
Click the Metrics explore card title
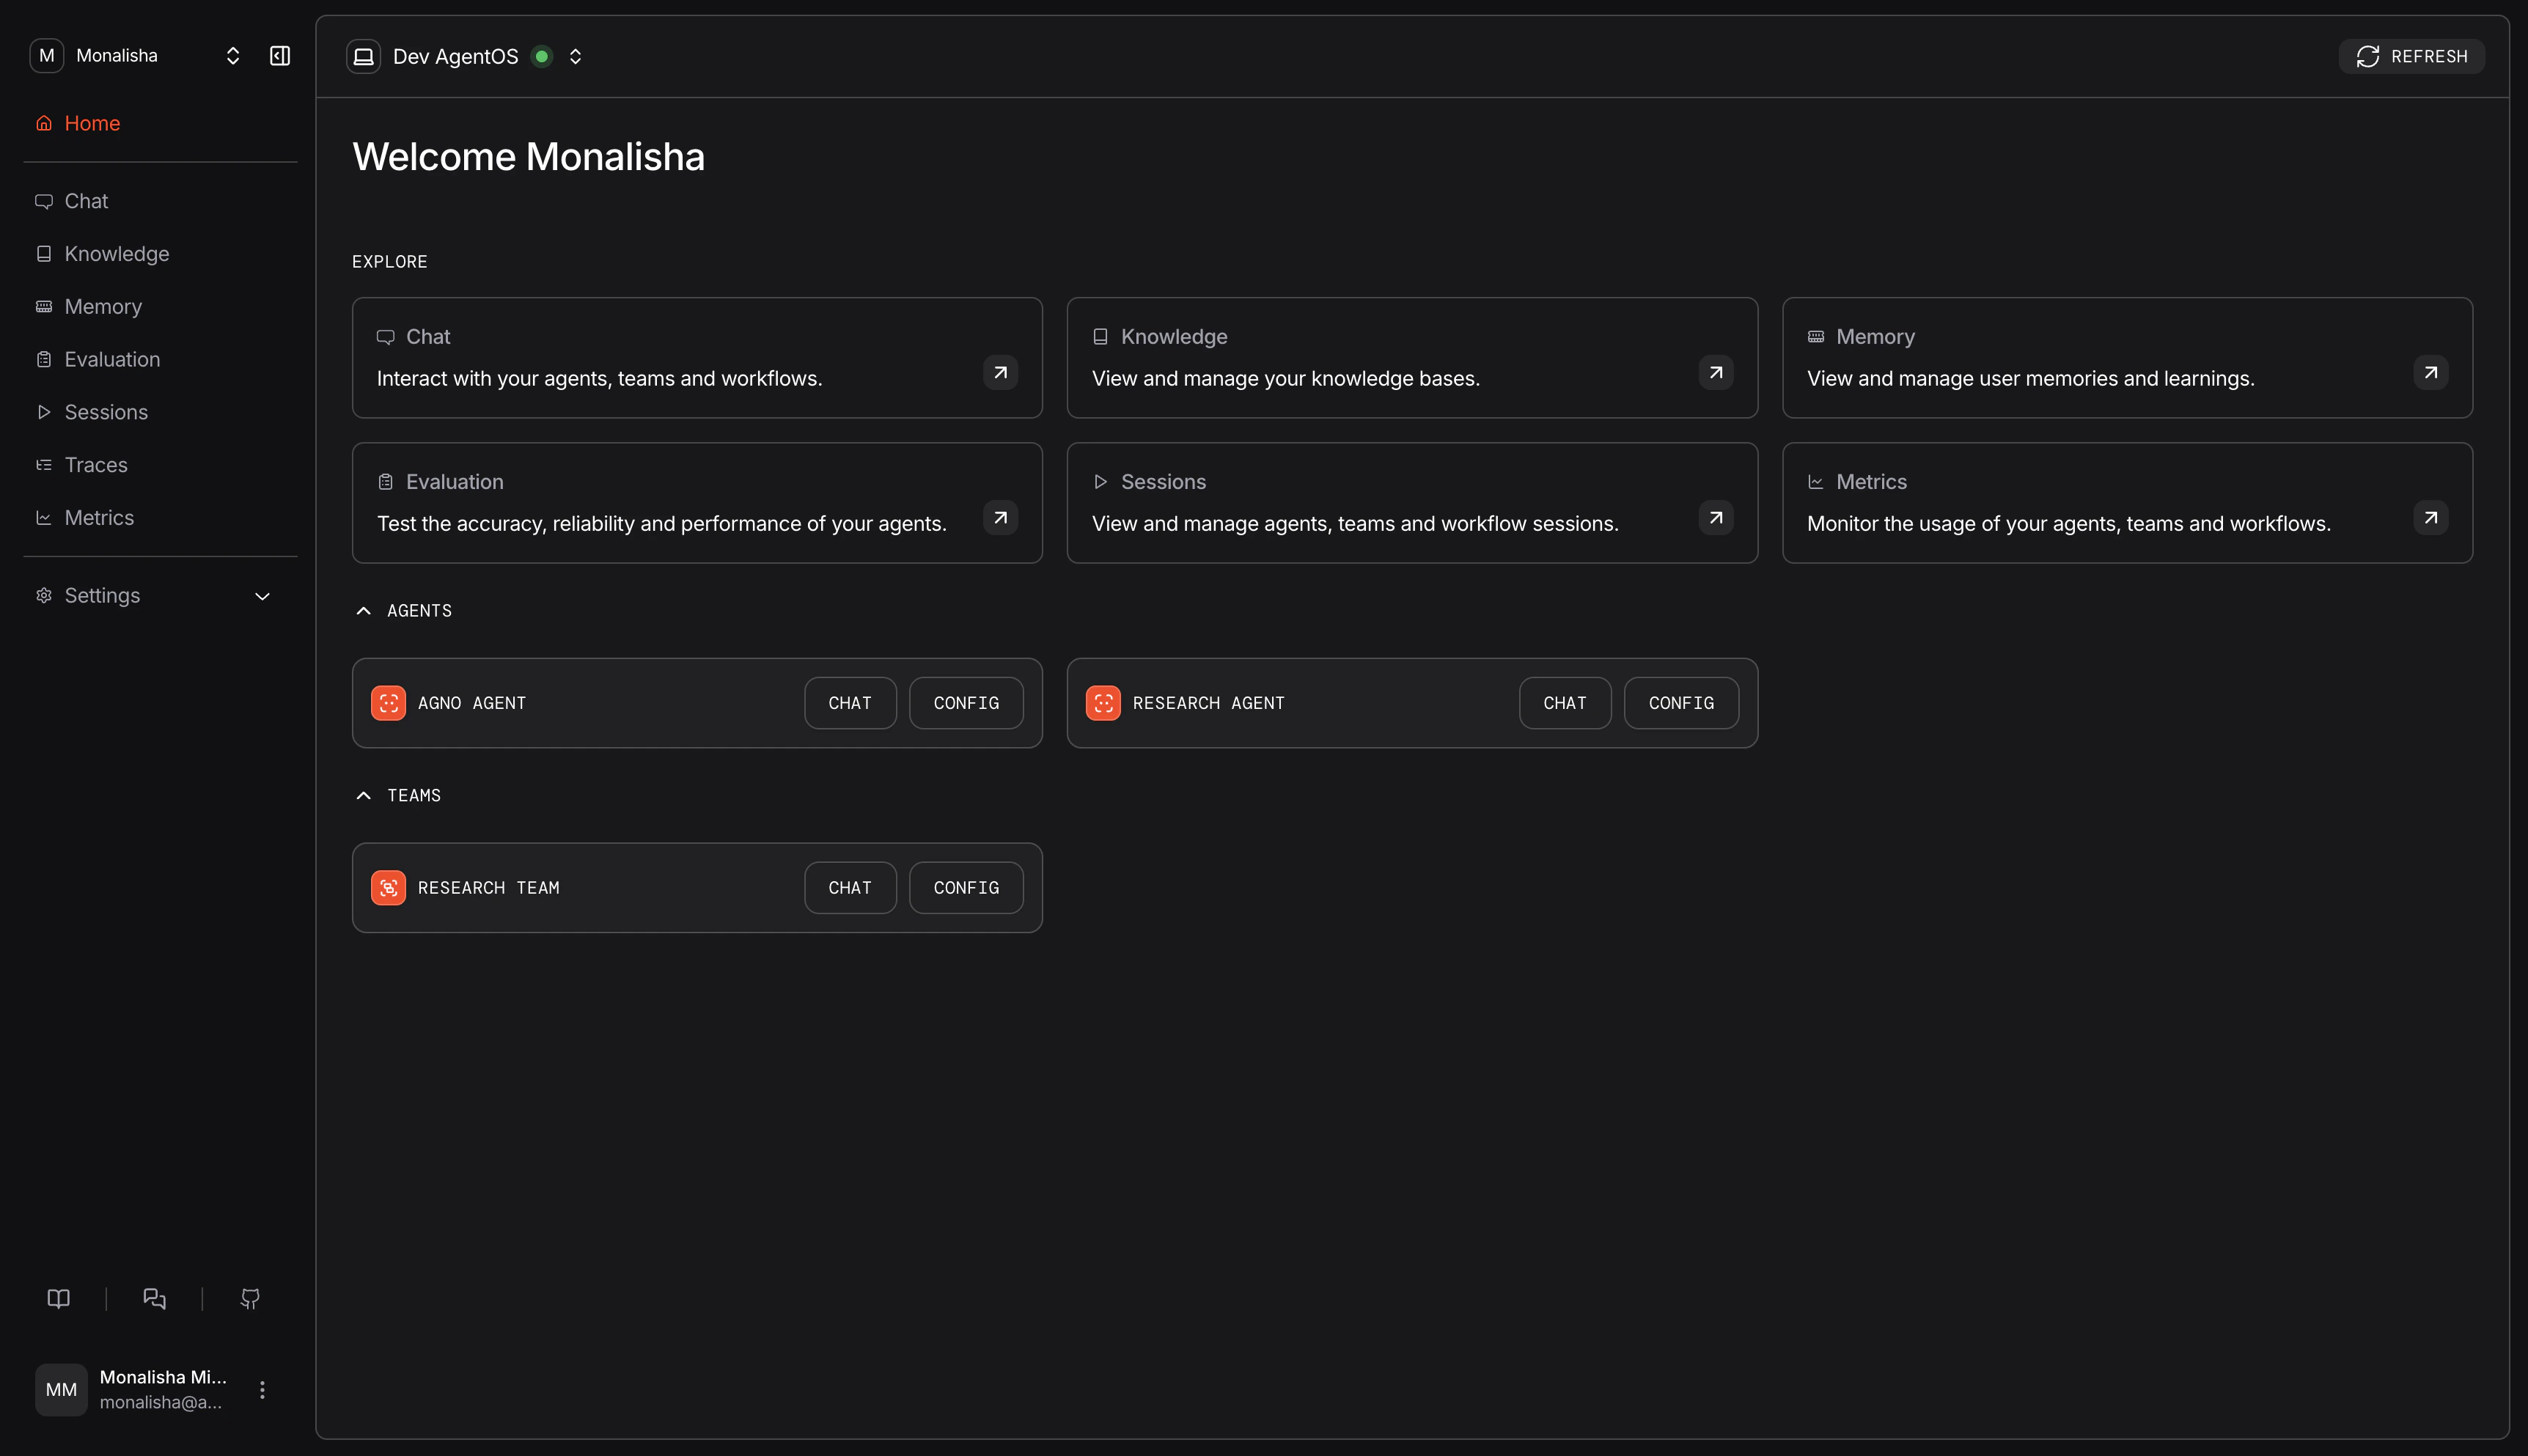1871,482
